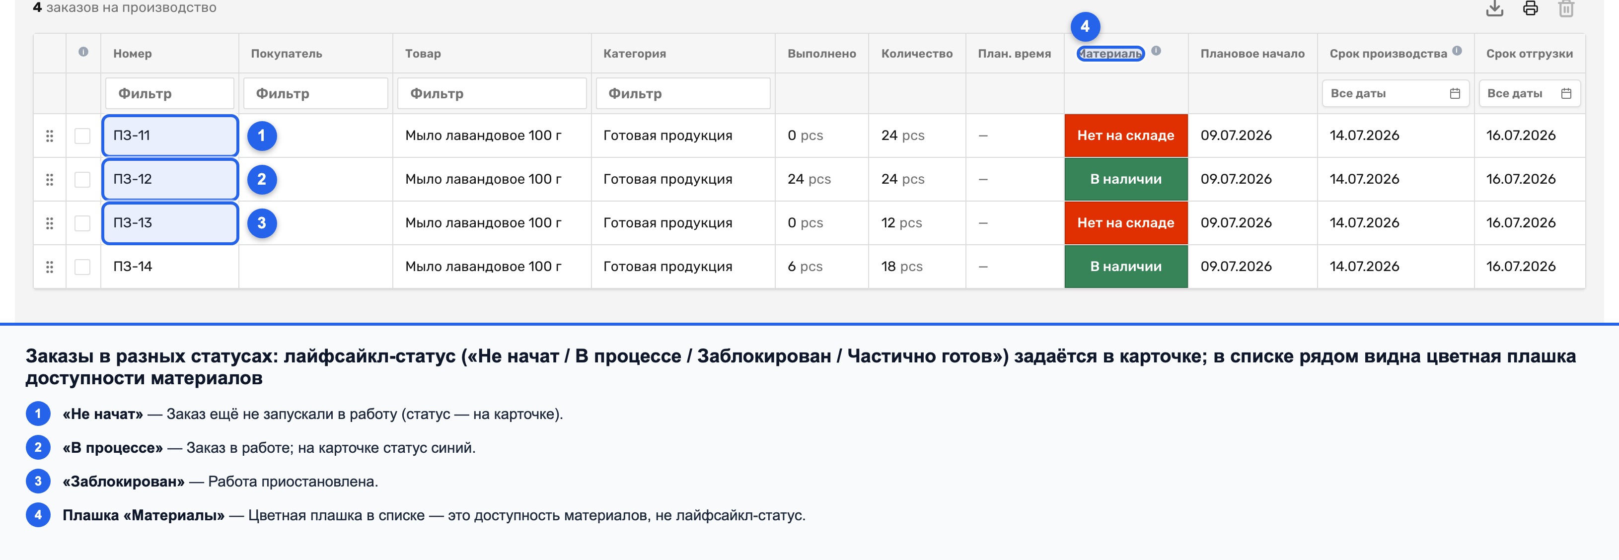This screenshot has width=1619, height=560.
Task: Click the print icon above the table
Action: [1531, 9]
